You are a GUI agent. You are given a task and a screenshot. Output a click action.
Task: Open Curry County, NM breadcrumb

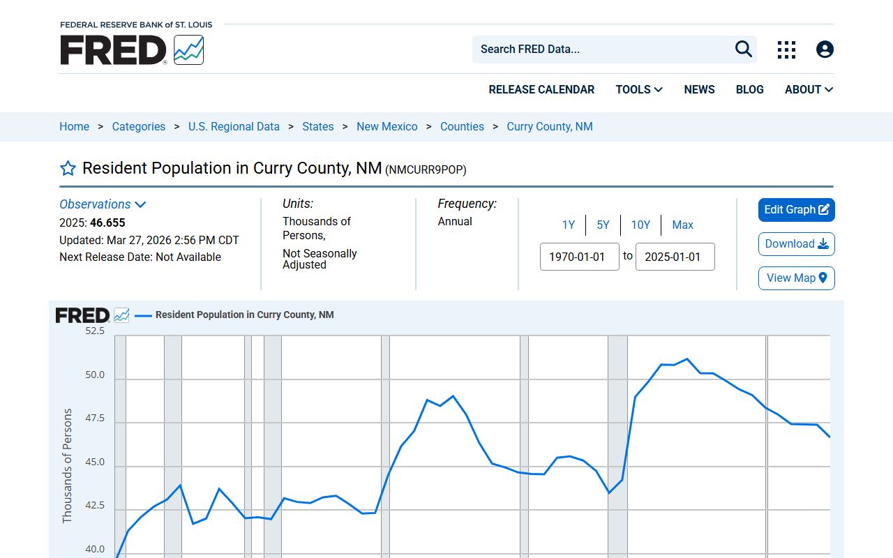pos(550,126)
